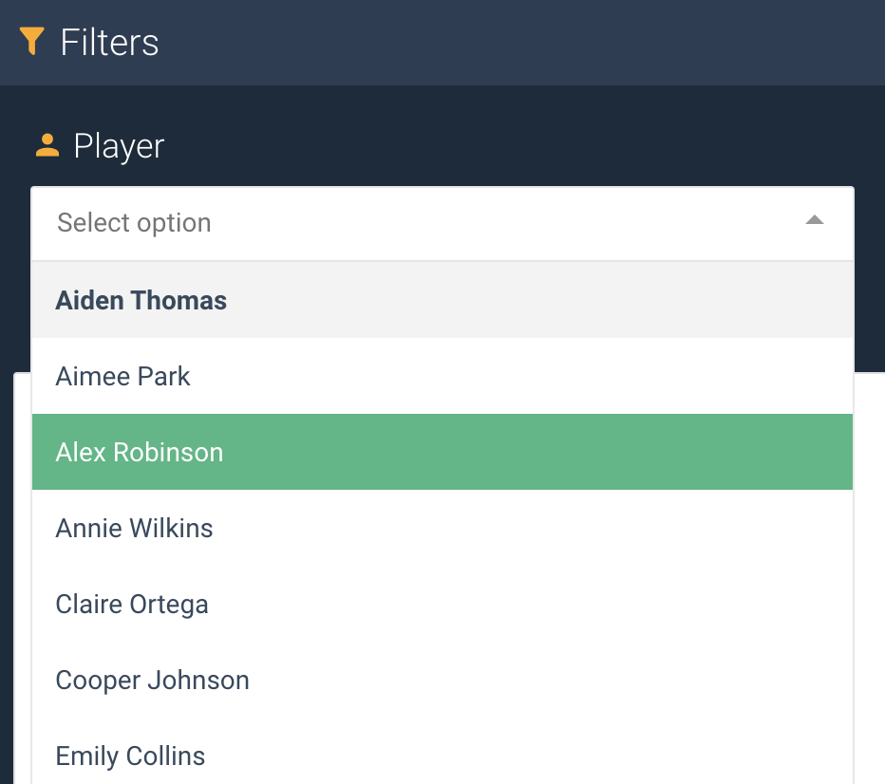885x784 pixels.
Task: Click the Player section label
Action: point(119,145)
